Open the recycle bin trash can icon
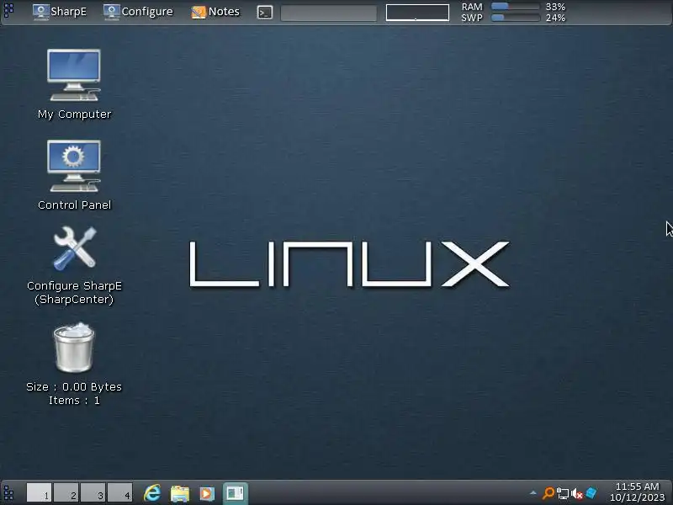Screen dimensions: 673x505 tap(74, 348)
